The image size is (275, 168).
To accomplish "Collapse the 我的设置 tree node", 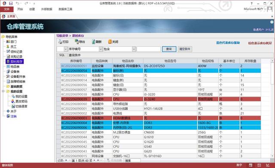I will (x=3, y=91).
